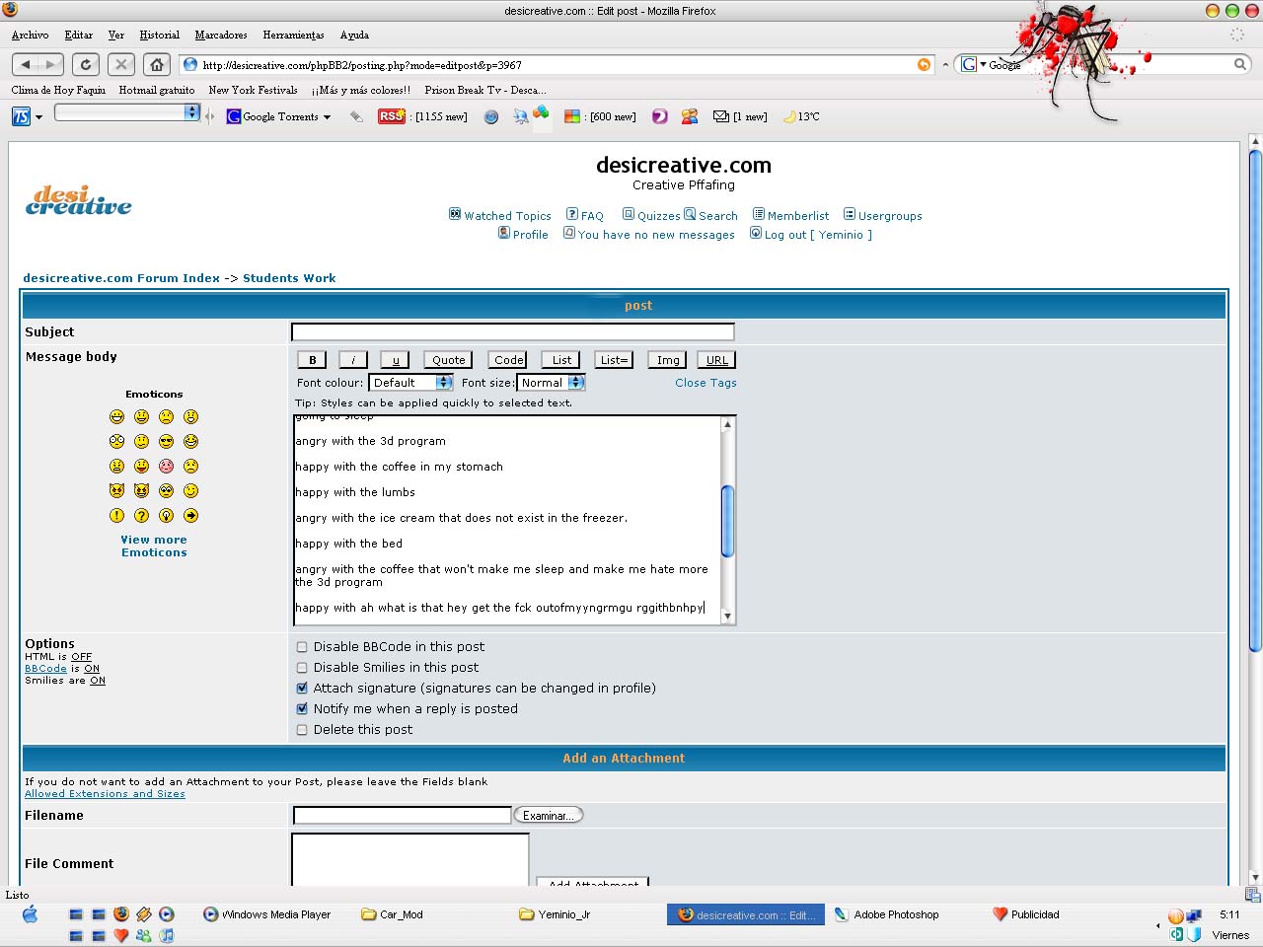Click the RSS feed toolbar icon
The height and width of the screenshot is (947, 1263).
[x=391, y=116]
